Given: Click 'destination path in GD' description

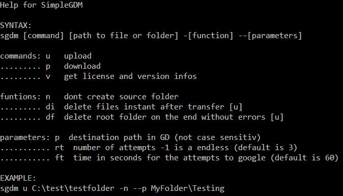Looking at the screenshot, I should (119, 137).
